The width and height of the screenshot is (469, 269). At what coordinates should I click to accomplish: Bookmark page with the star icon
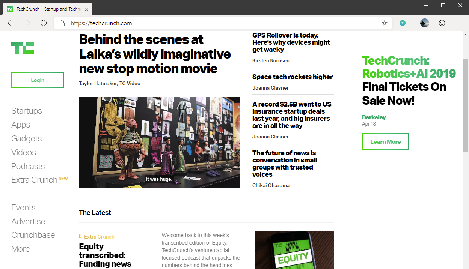coord(385,23)
